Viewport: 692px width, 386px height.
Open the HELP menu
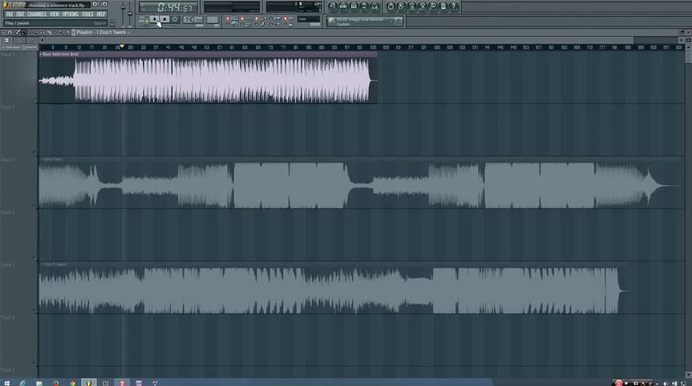click(101, 14)
